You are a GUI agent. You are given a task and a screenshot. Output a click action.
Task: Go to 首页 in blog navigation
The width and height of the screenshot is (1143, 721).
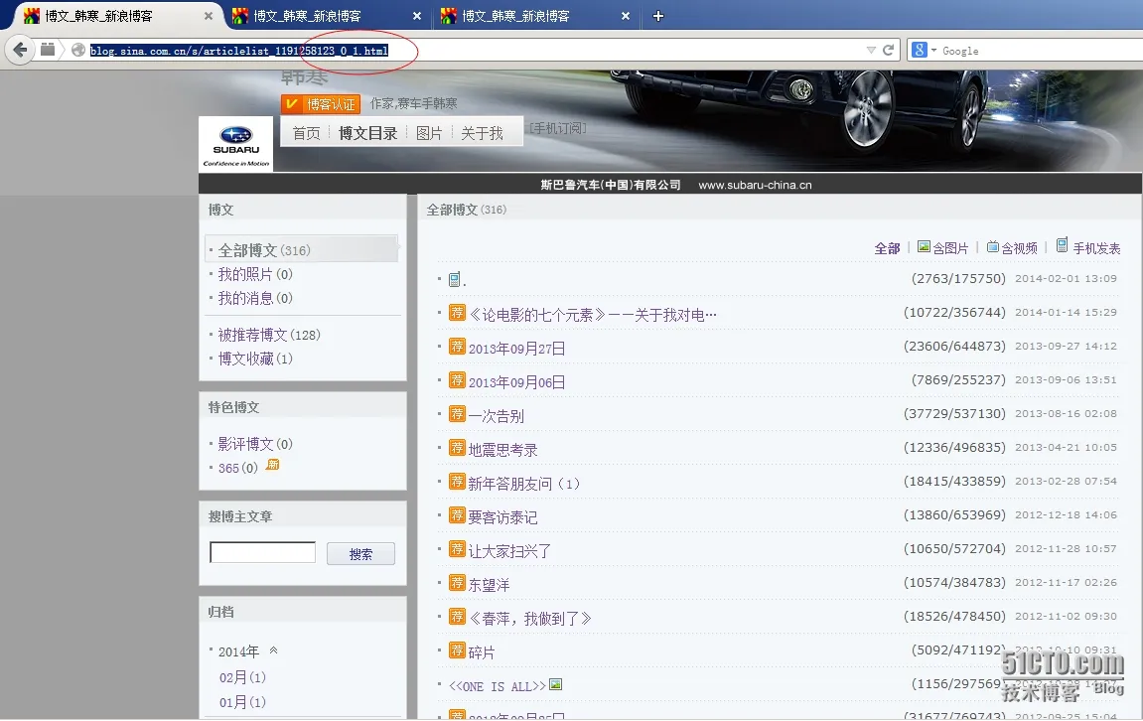click(306, 133)
